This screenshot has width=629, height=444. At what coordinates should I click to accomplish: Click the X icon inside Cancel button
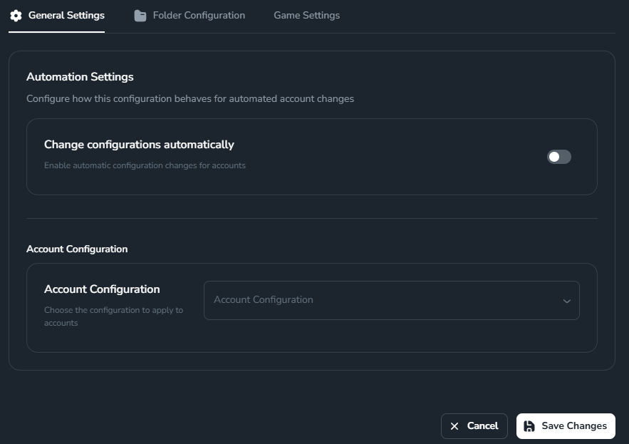pyautogui.click(x=454, y=425)
